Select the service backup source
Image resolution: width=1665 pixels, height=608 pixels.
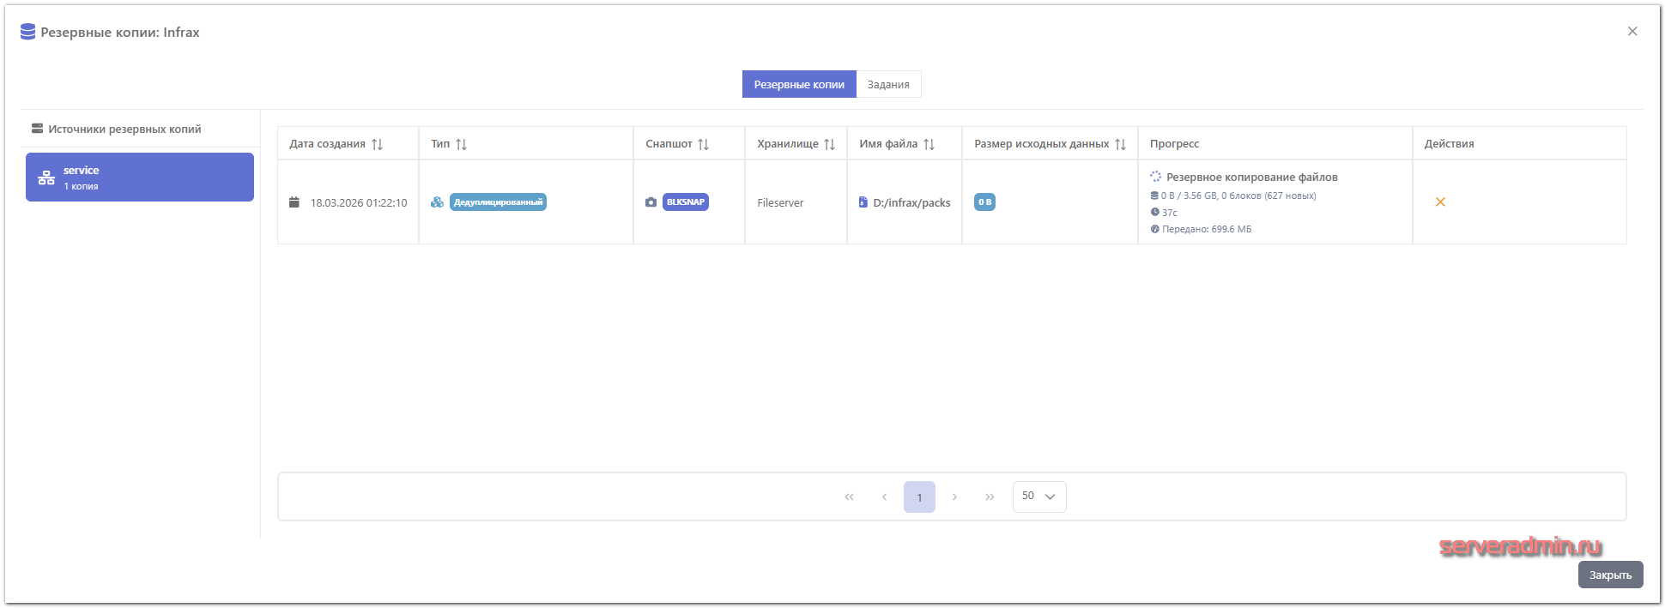(140, 178)
